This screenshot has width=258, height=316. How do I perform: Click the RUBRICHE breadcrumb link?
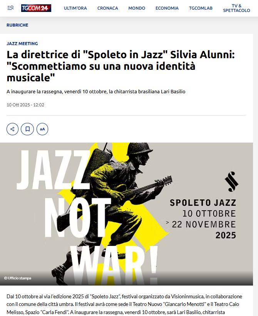(x=17, y=25)
